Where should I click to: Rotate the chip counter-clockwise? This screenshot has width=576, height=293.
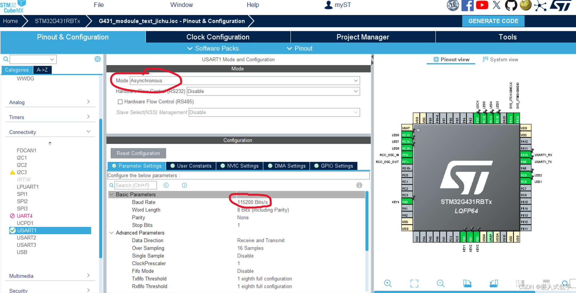(494, 284)
